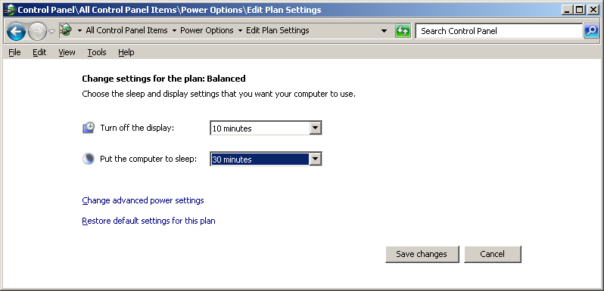Click the monitor clock icon for display
Image resolution: width=604 pixels, height=291 pixels.
(x=89, y=128)
